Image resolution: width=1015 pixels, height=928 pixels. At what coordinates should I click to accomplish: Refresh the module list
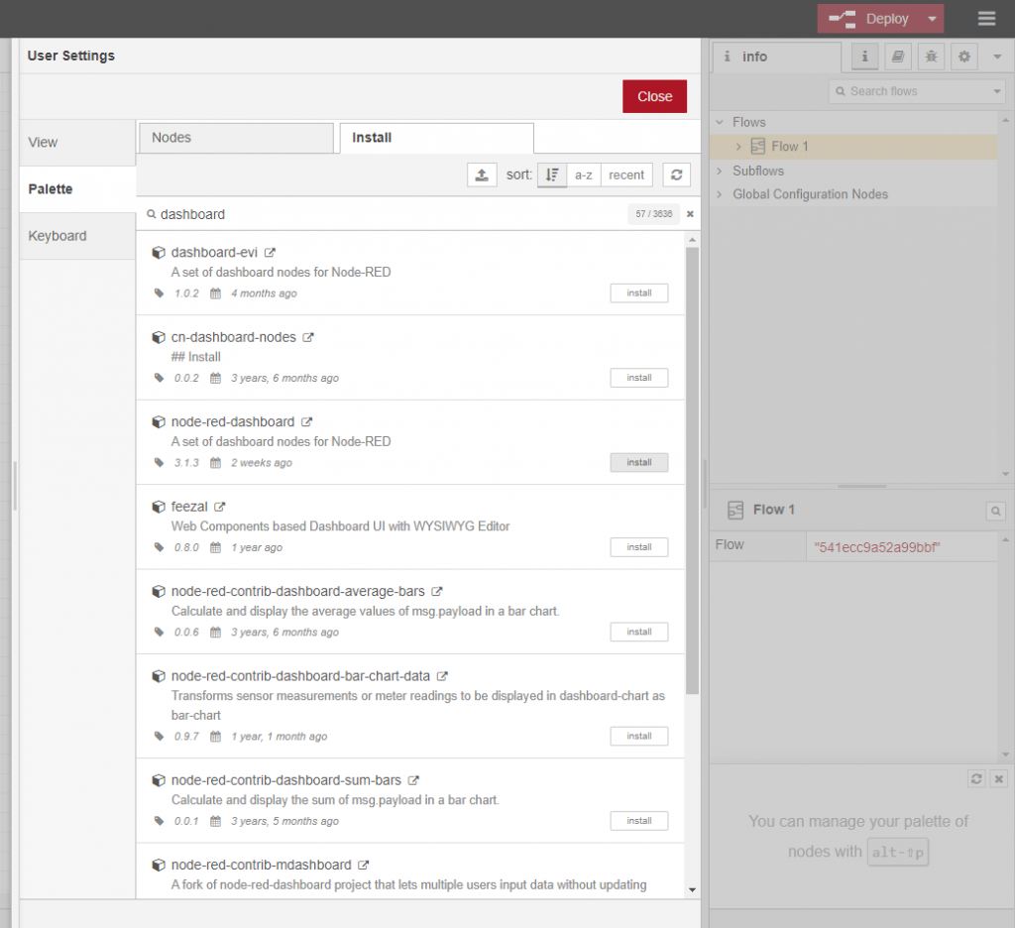[676, 174]
